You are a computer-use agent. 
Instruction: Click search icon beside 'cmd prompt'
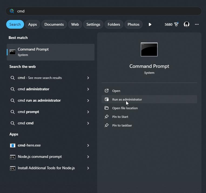point(13,112)
